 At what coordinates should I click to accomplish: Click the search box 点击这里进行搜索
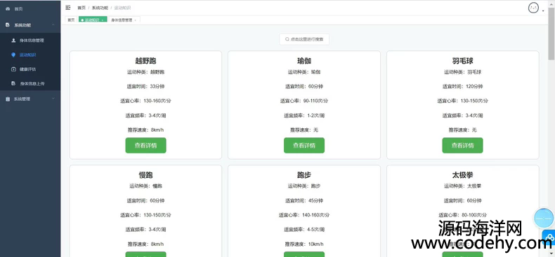[304, 39]
